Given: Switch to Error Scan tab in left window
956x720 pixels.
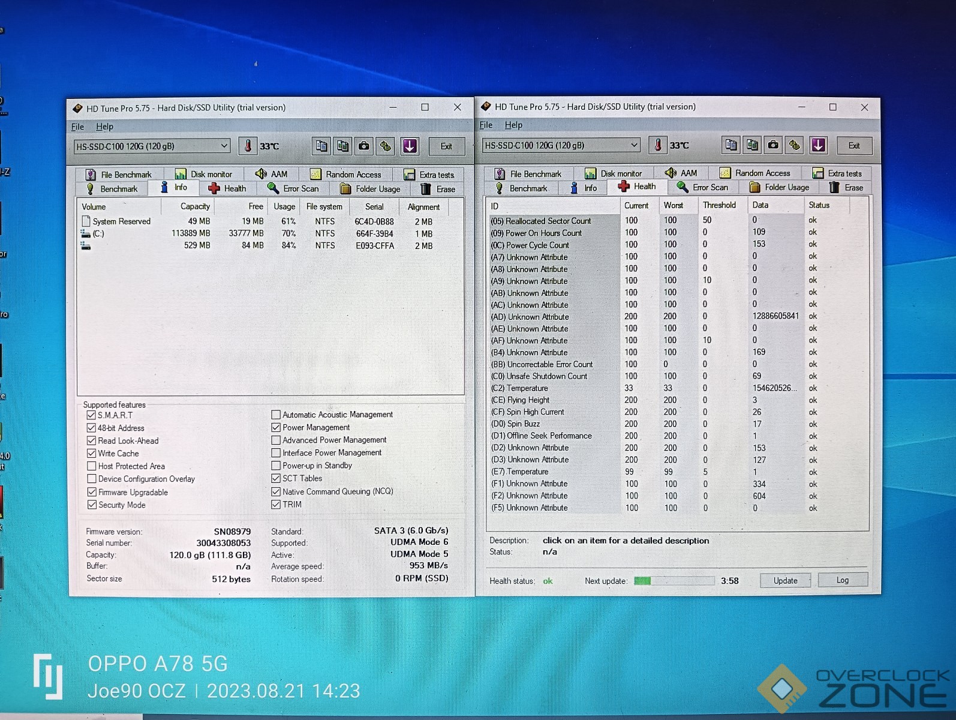Looking at the screenshot, I should (x=293, y=188).
